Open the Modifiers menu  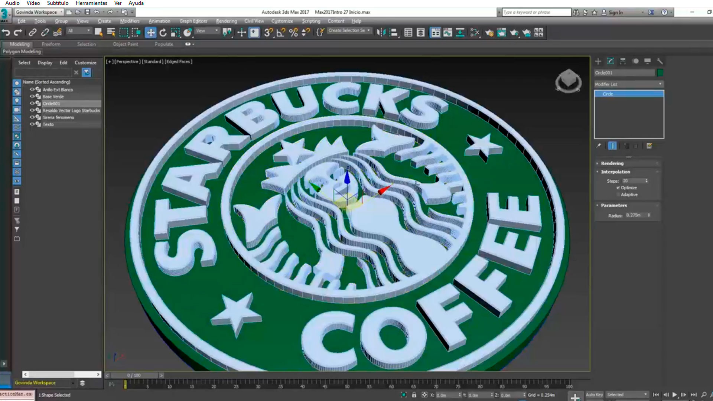[130, 21]
